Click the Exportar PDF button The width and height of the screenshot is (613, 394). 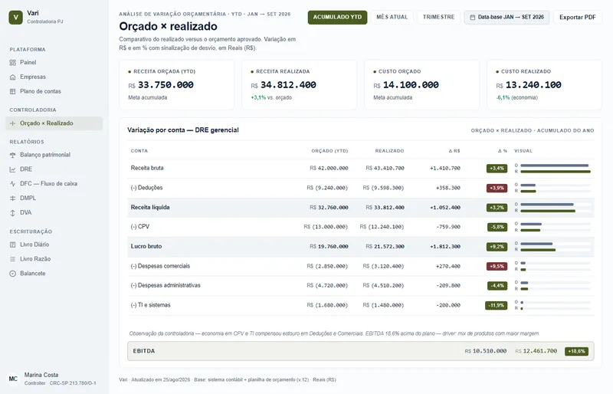coord(578,17)
